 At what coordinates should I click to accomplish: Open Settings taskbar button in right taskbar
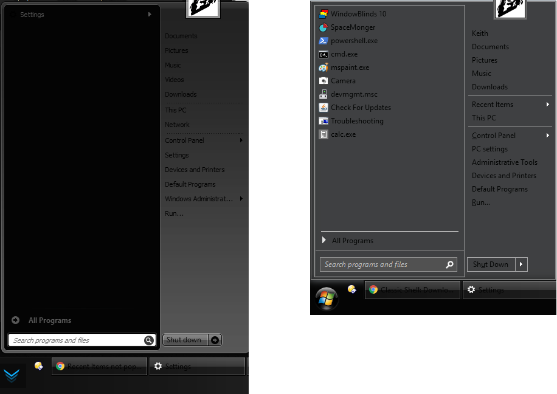[x=510, y=289]
